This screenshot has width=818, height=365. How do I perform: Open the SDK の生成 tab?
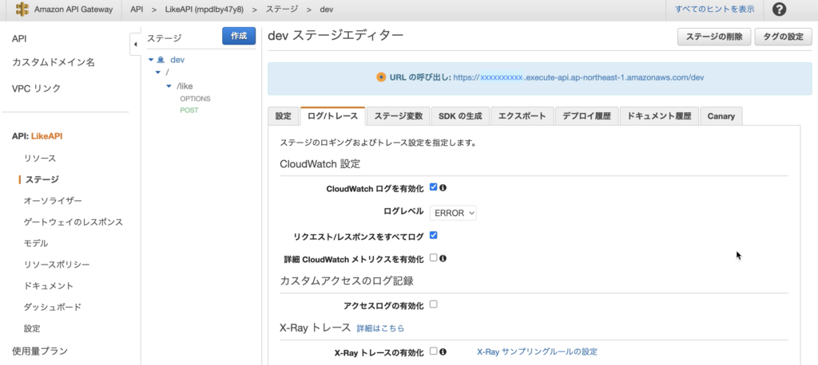tap(460, 116)
